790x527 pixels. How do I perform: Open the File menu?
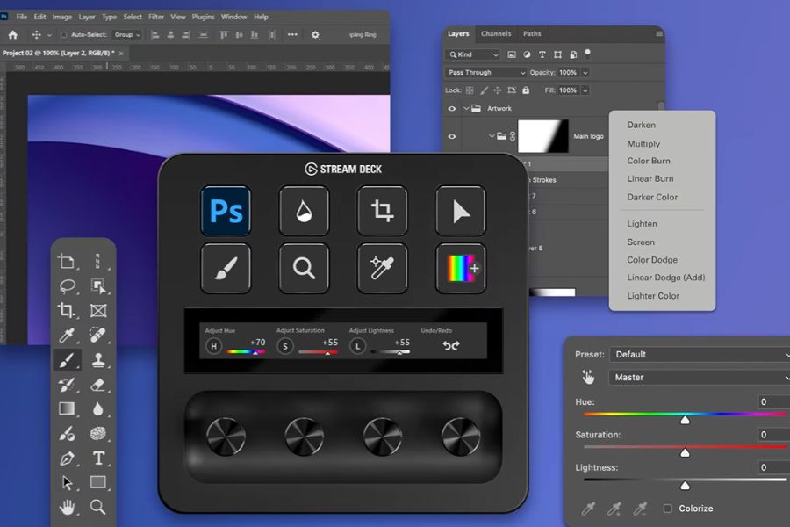[x=22, y=17]
